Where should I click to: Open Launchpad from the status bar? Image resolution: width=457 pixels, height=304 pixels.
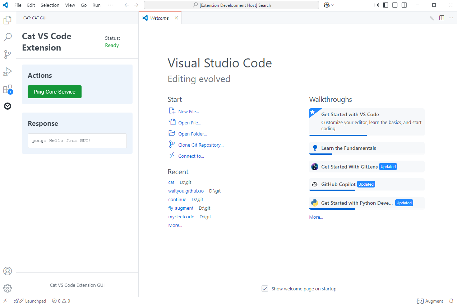[x=30, y=301]
